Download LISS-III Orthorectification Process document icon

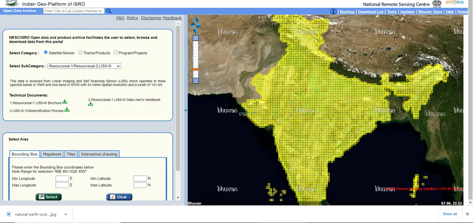coord(67,110)
